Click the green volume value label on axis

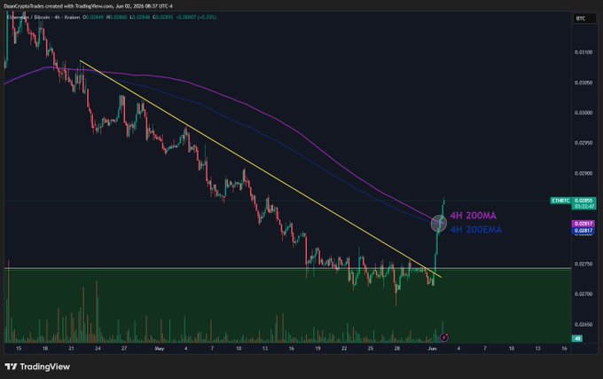[577, 338]
